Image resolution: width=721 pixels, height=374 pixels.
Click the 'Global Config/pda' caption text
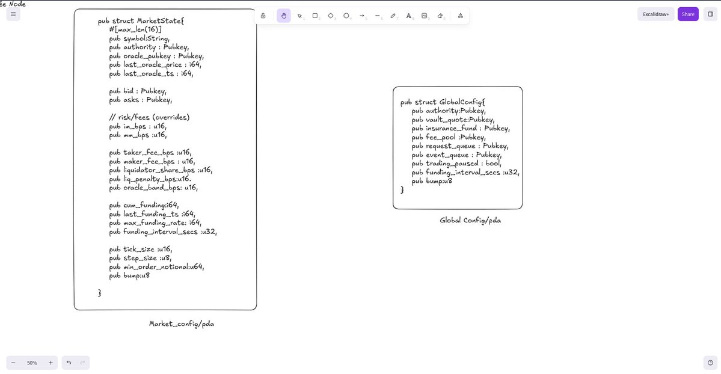pyautogui.click(x=470, y=220)
